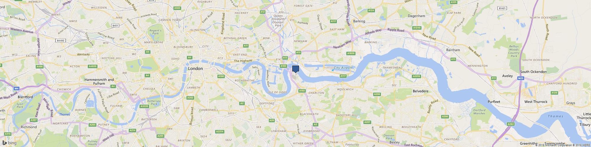Image resolution: width=591 pixels, height=147 pixels.
Task: Click the Woolwich place label
Action: [345, 89]
